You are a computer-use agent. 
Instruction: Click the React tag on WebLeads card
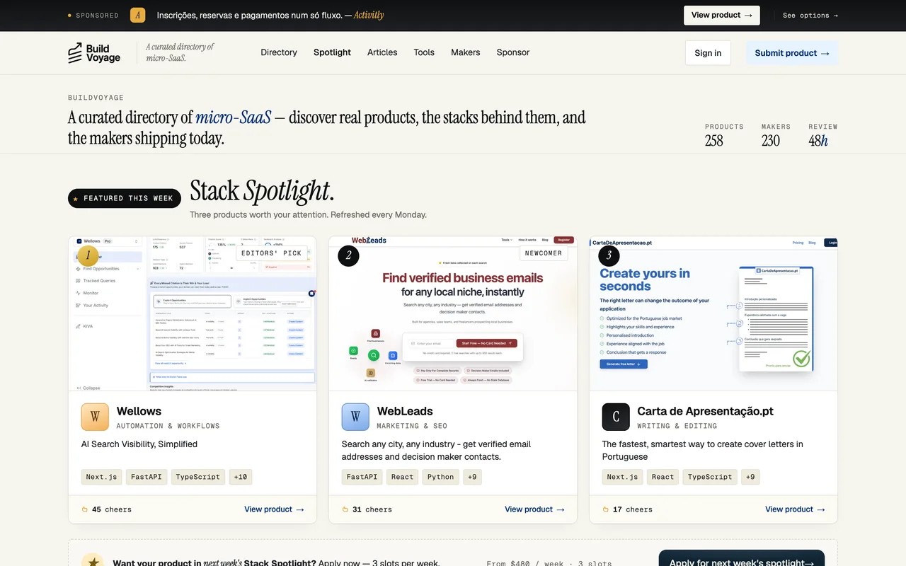403,477
